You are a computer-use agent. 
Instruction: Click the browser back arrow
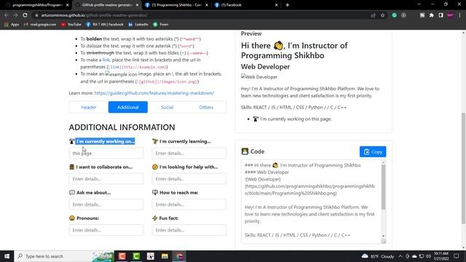point(7,15)
